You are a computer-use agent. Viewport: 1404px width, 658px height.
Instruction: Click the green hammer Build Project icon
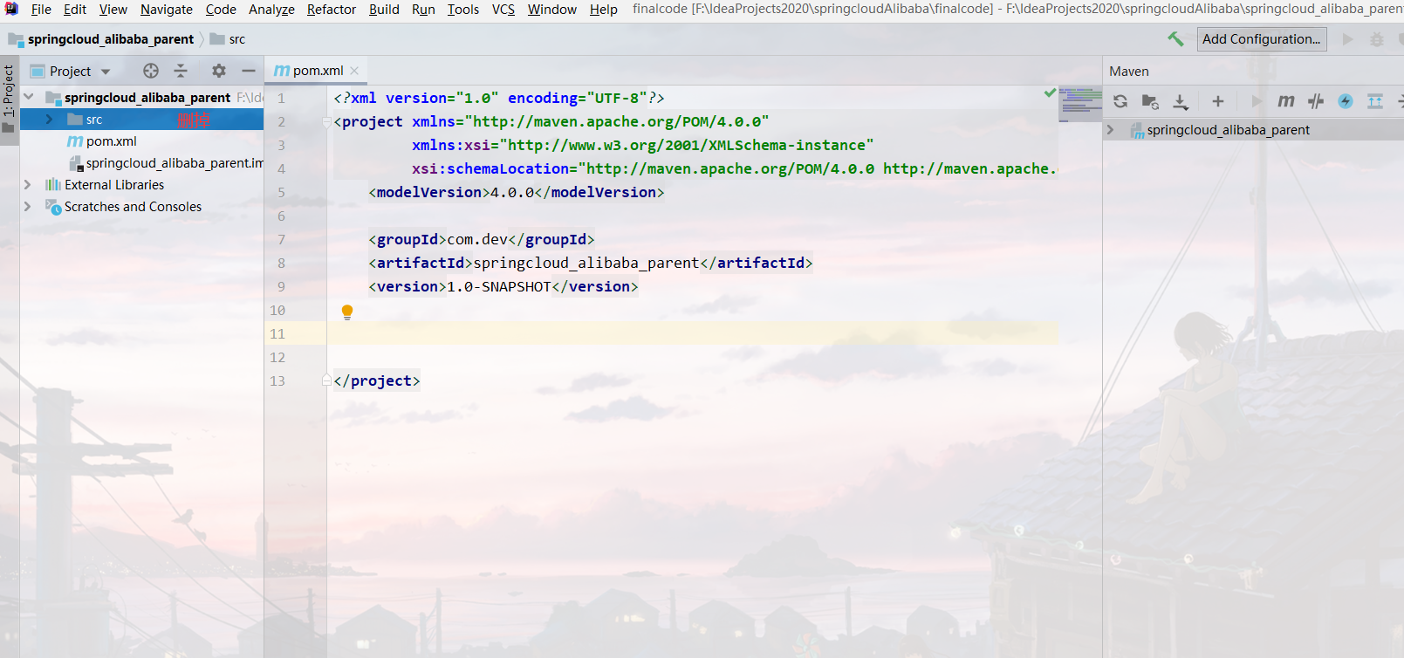point(1175,39)
